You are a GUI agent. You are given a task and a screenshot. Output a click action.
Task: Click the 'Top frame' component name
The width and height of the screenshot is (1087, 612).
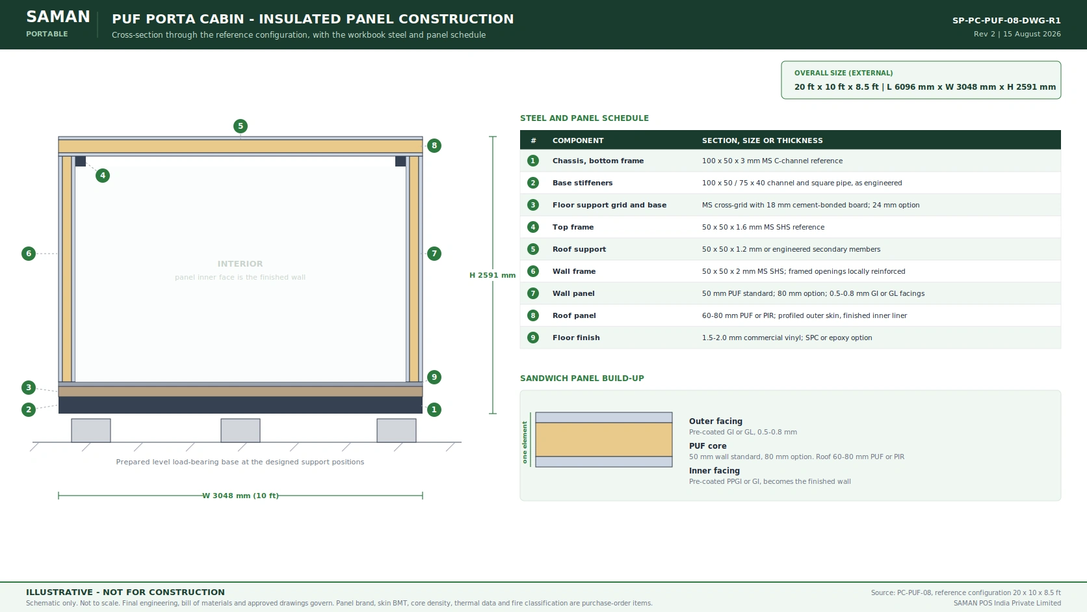pos(573,227)
